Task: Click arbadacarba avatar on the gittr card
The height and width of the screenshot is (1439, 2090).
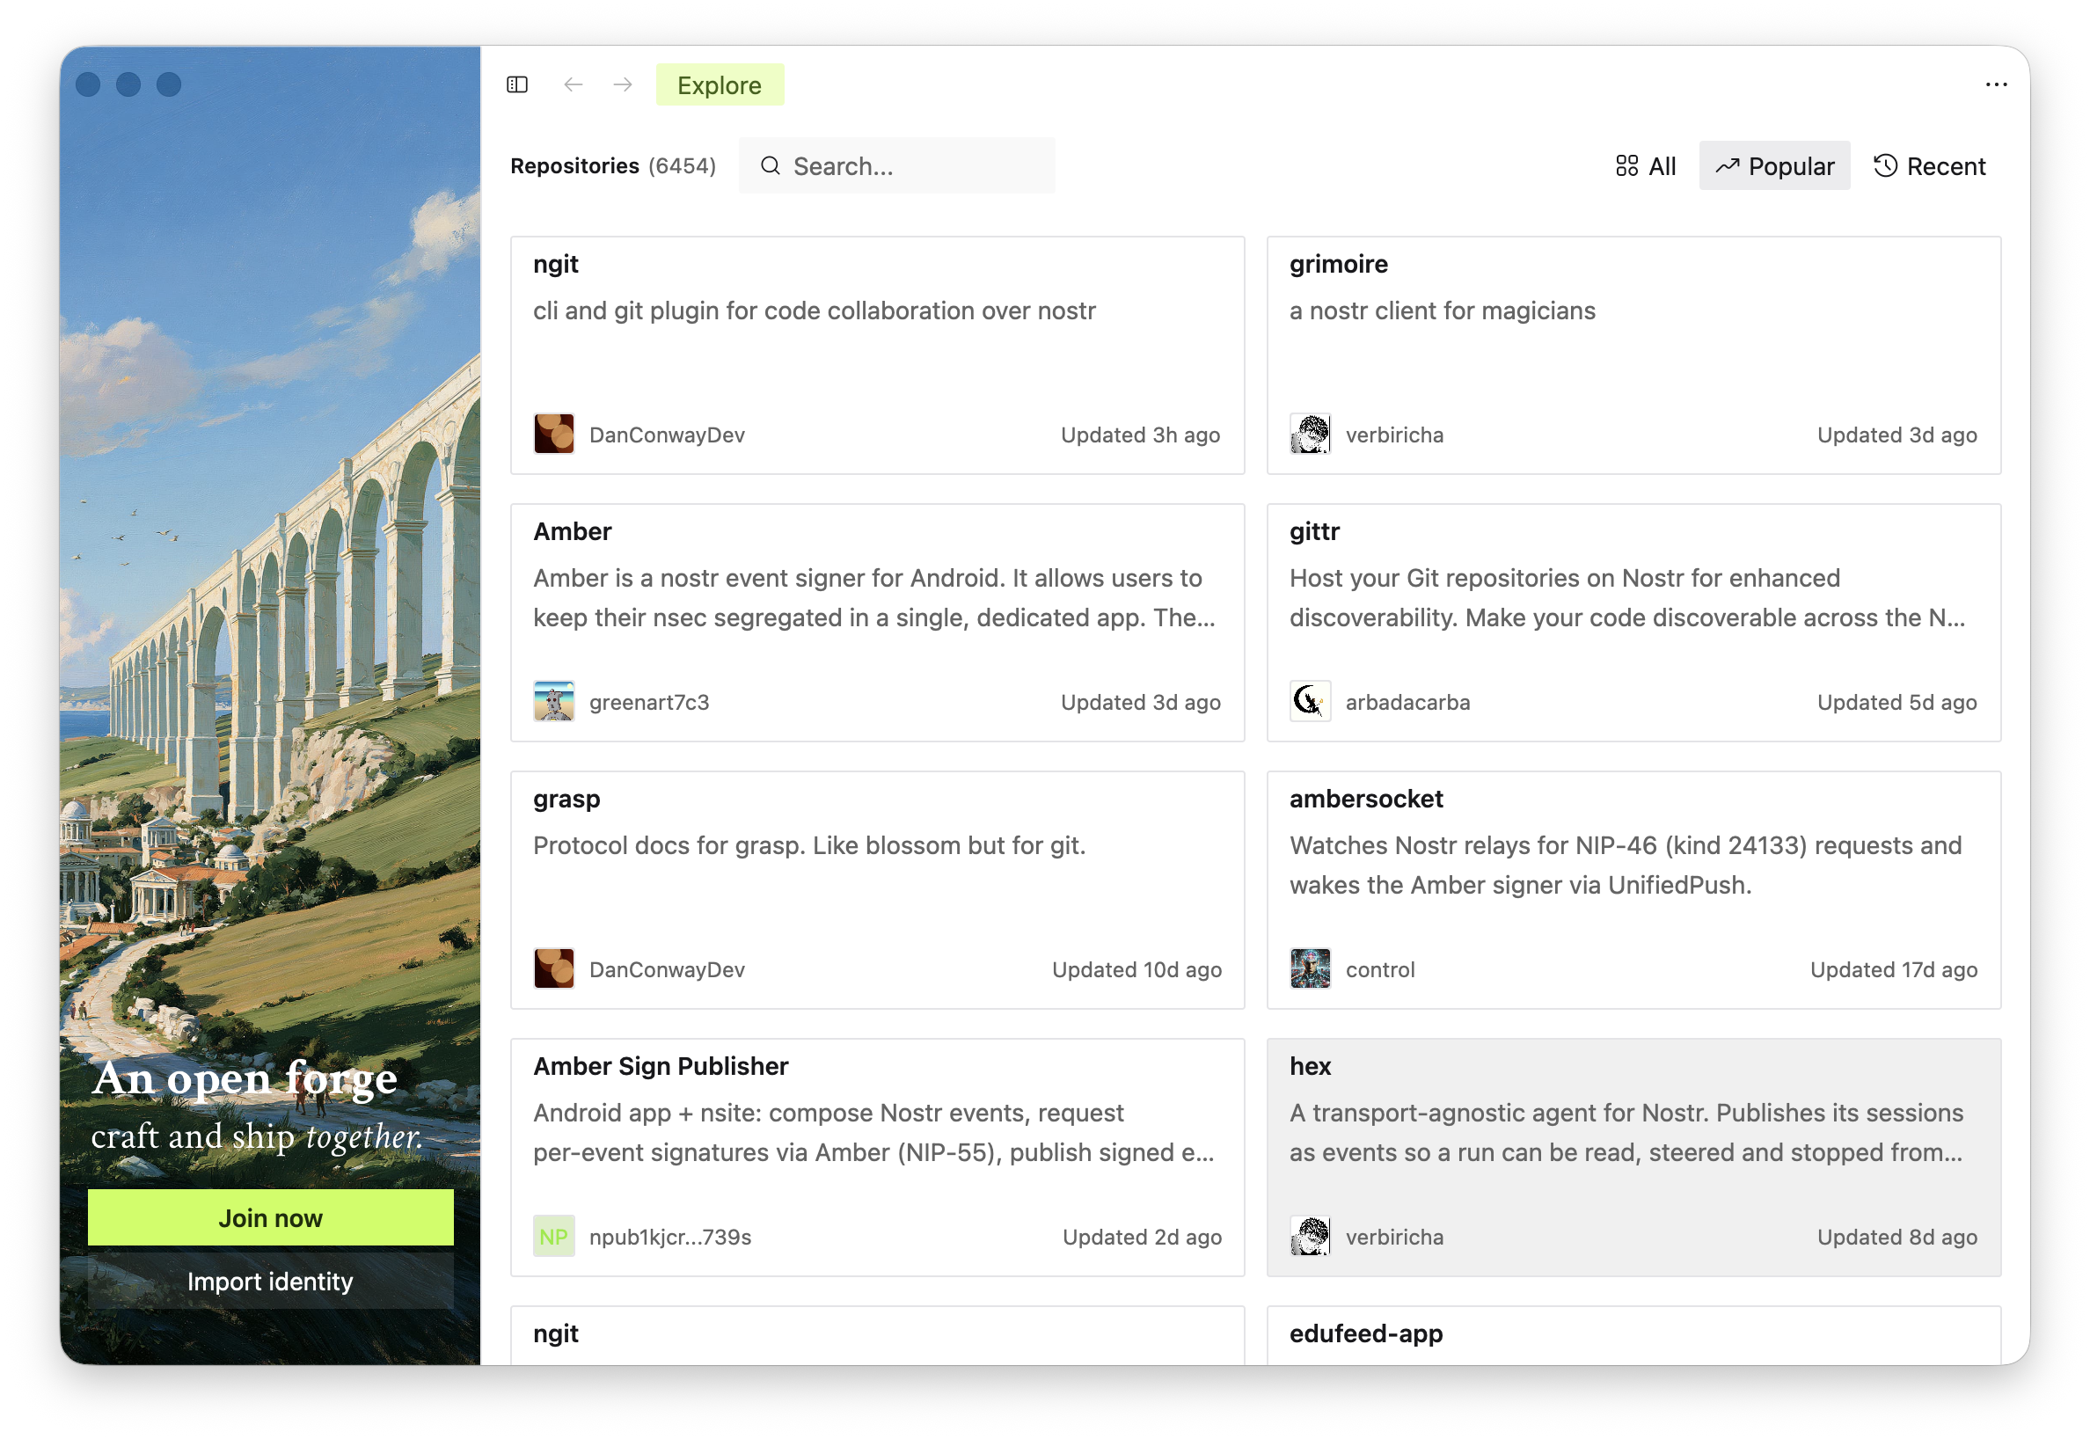Action: [1310, 701]
